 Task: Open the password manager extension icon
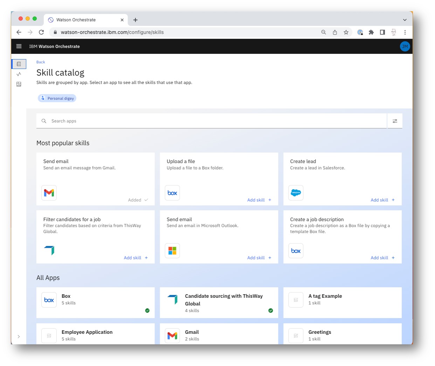click(360, 32)
